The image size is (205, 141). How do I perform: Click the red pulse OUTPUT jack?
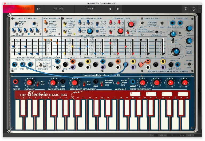tap(15, 82)
